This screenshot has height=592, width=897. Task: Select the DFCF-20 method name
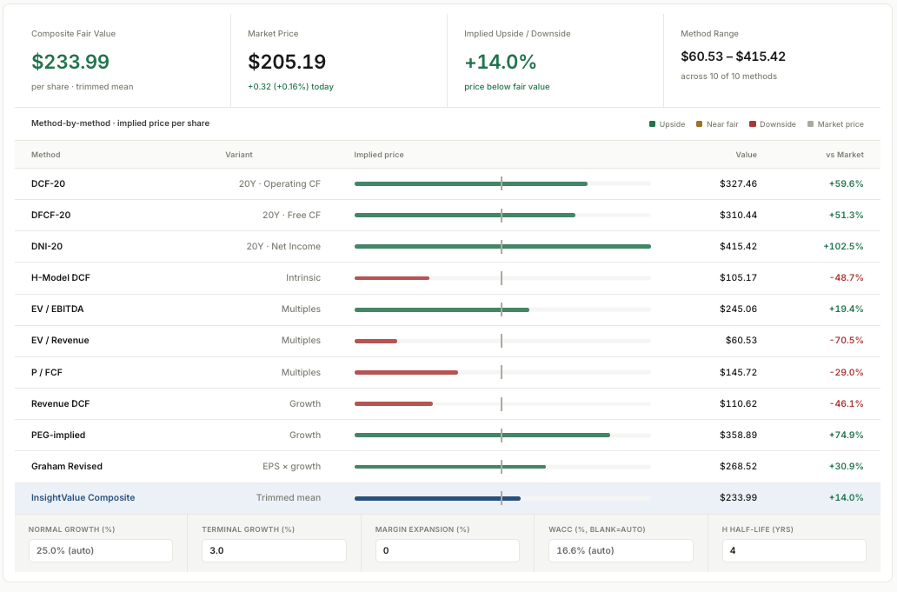click(51, 215)
